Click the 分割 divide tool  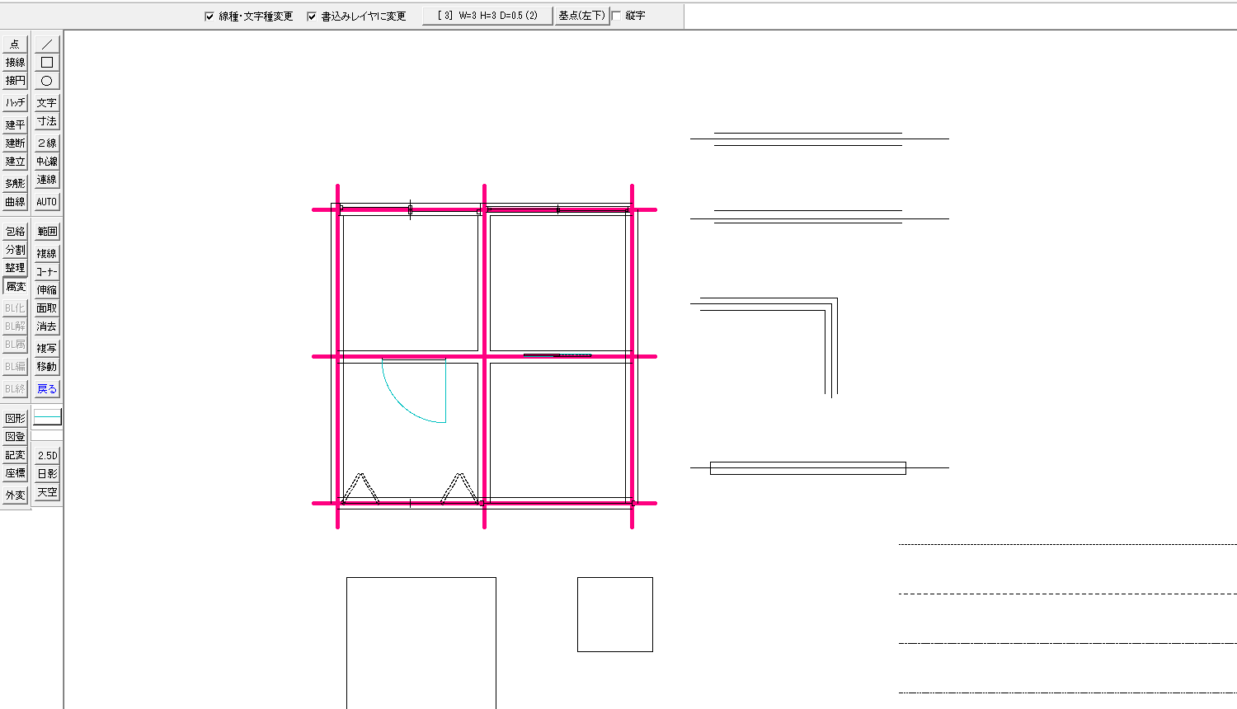tap(15, 249)
